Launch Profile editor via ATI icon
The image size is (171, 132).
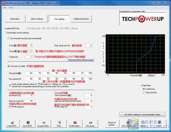point(75,123)
